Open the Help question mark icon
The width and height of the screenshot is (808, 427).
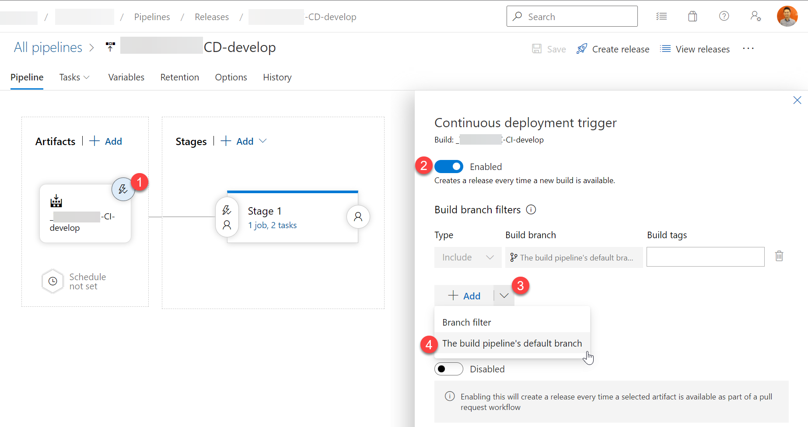[724, 16]
